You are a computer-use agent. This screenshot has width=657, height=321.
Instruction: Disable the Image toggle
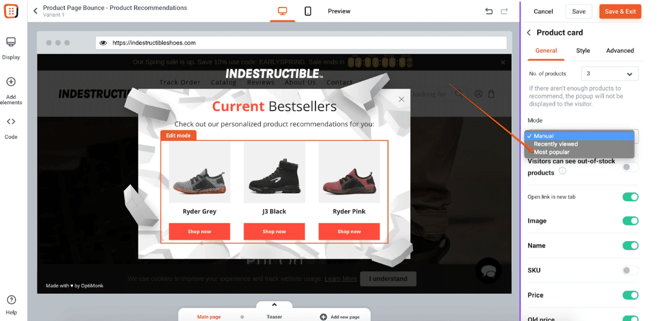[x=630, y=220]
